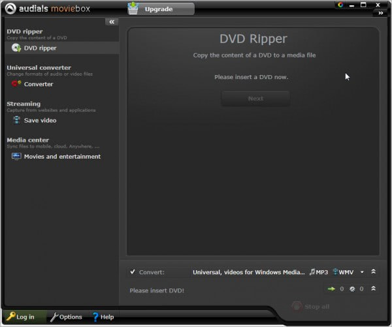Expand the right panel double arrow
The width and height of the screenshot is (392, 327).
(380, 13)
